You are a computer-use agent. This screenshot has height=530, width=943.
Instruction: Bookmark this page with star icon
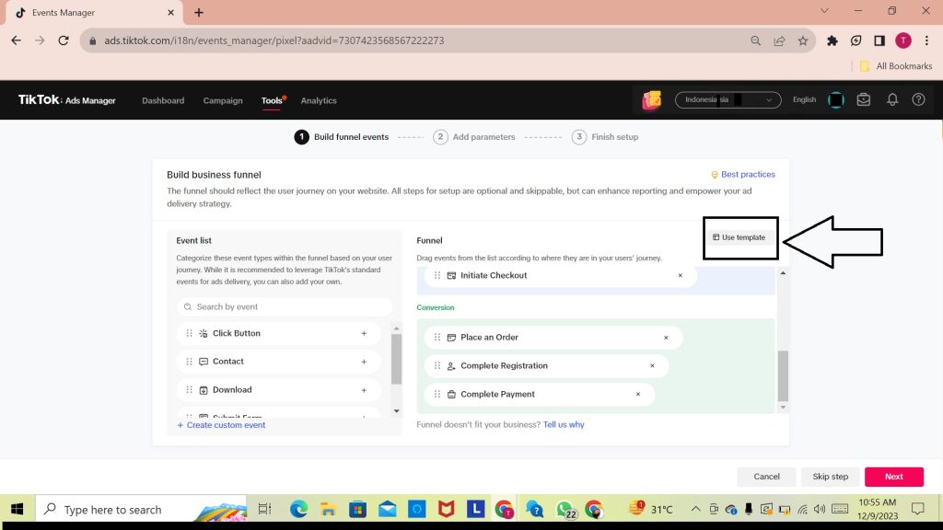click(803, 40)
